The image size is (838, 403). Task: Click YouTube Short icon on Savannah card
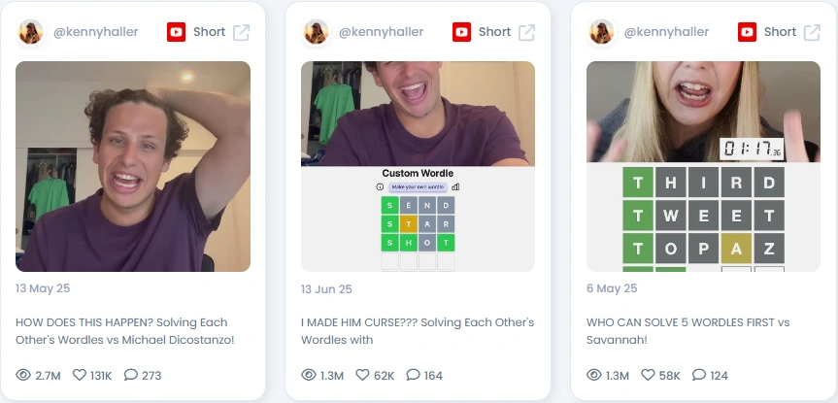[747, 32]
